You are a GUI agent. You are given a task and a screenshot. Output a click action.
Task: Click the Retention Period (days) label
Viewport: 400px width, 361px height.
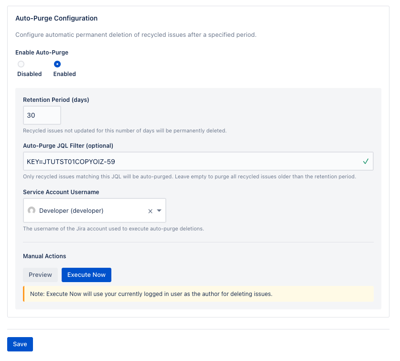(56, 100)
